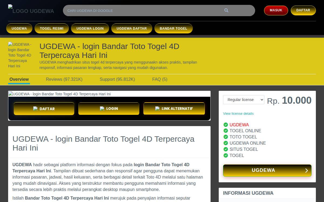Click the TOGEL feature text in the list
324x202 pixels.
click(x=237, y=155)
